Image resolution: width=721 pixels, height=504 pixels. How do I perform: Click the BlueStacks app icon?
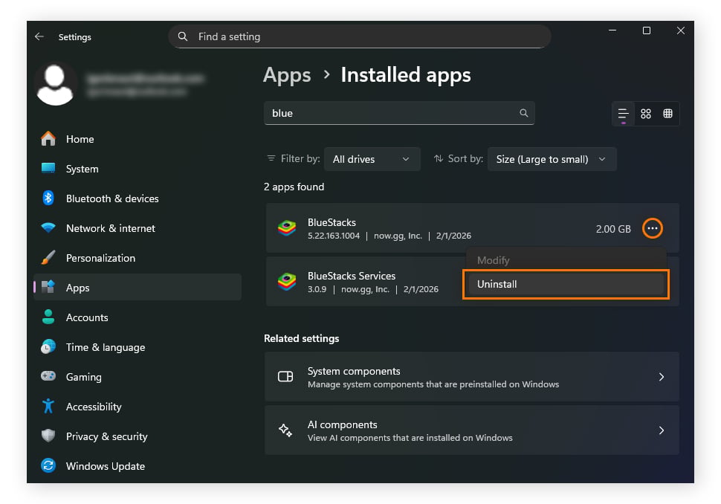coord(287,228)
